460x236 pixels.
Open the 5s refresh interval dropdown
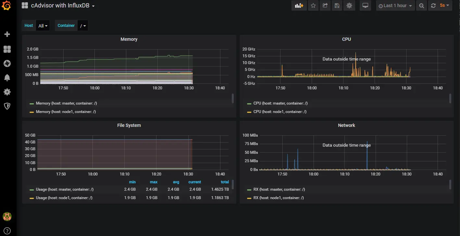point(444,6)
